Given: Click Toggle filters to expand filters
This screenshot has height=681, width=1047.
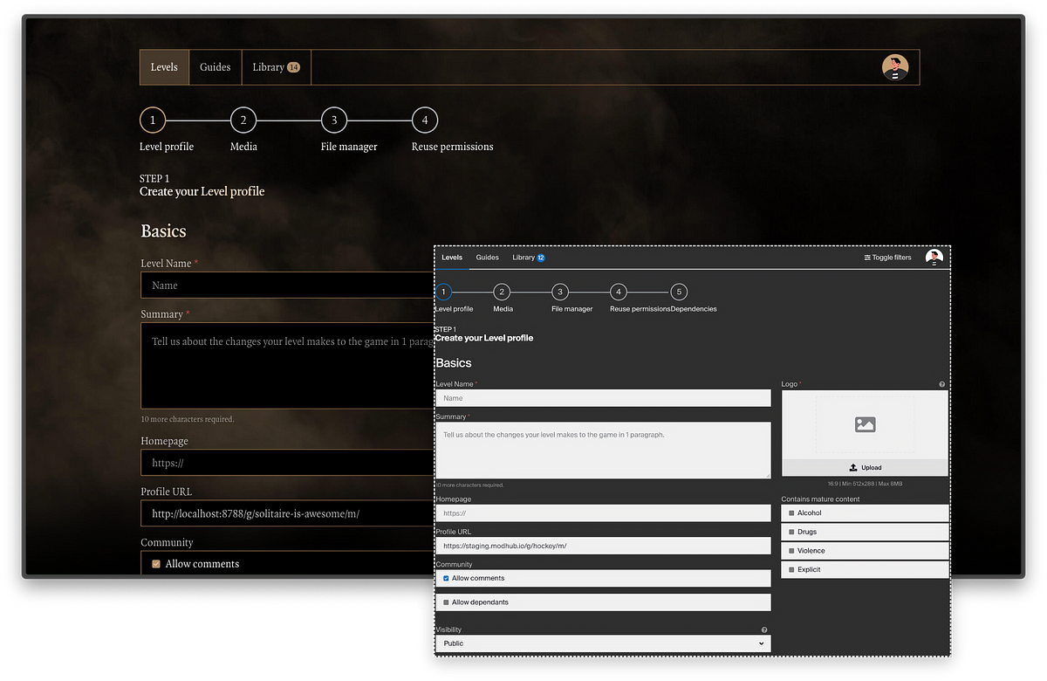Looking at the screenshot, I should (x=887, y=258).
